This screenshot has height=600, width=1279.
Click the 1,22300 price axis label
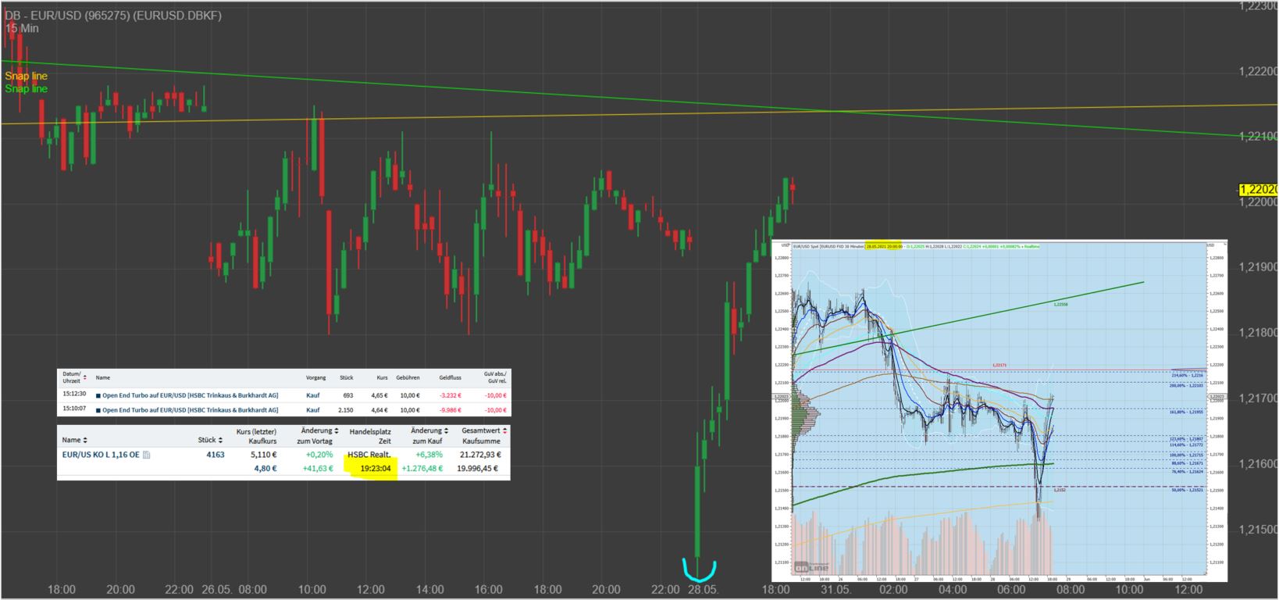(1258, 5)
